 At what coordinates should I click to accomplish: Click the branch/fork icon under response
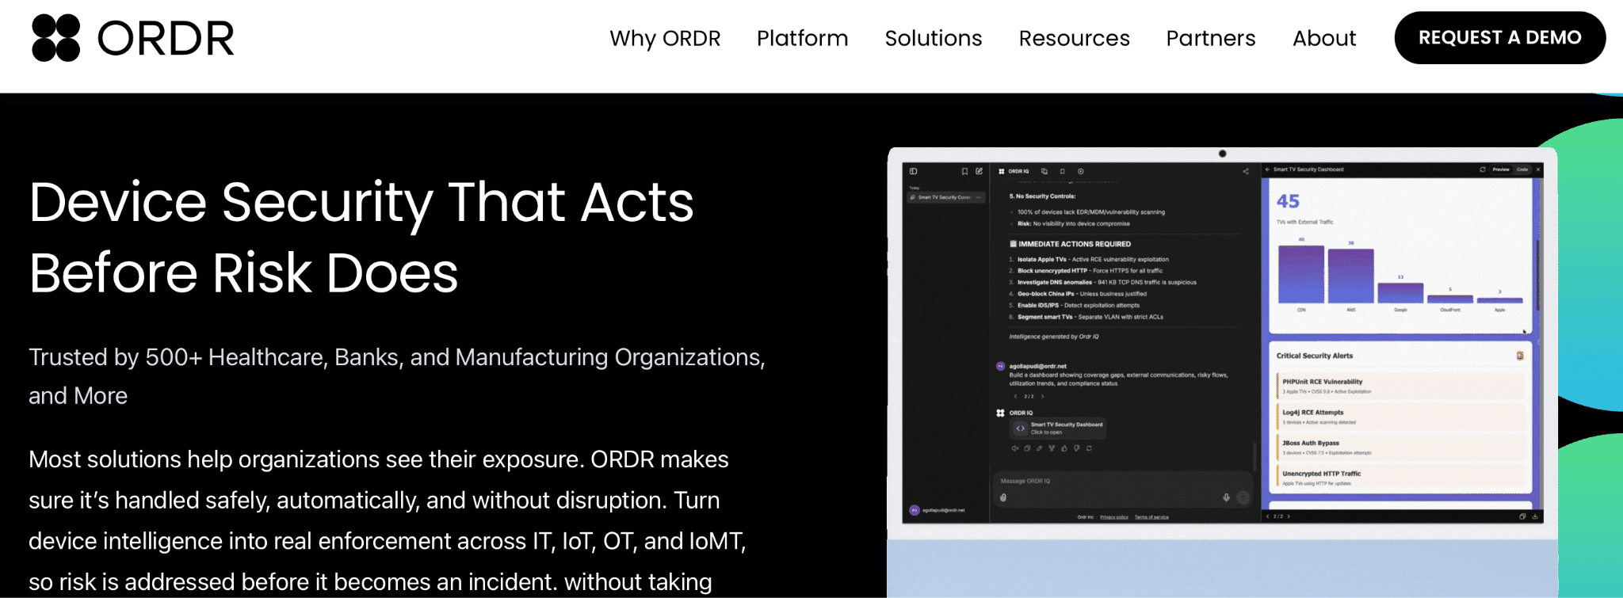coord(1052,448)
